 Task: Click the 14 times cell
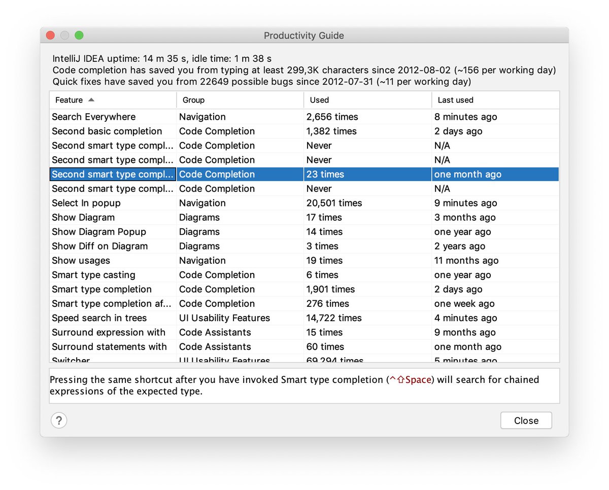point(367,232)
